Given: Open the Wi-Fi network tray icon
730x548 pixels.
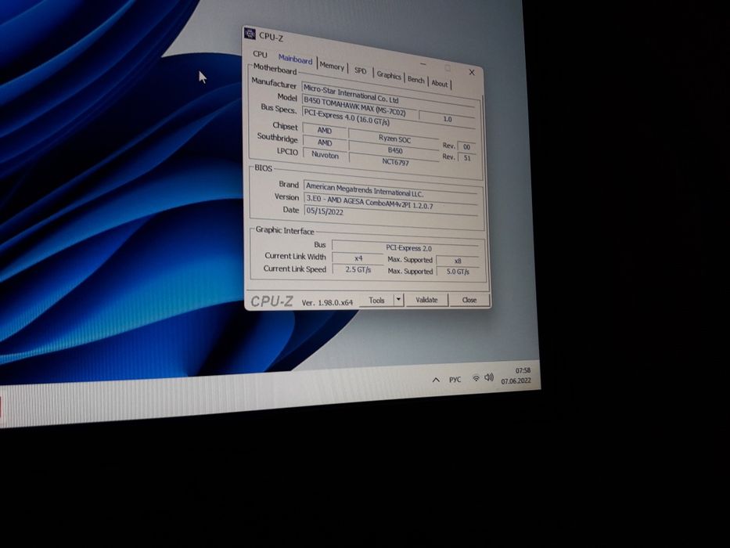Looking at the screenshot, I should (x=476, y=378).
